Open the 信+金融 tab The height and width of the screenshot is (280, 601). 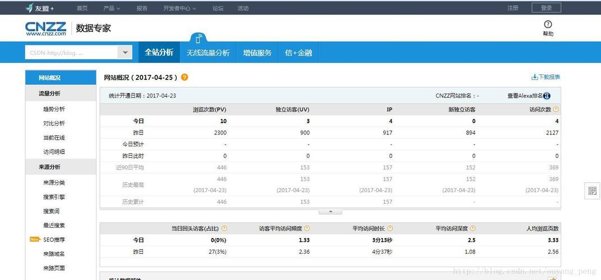tap(298, 53)
